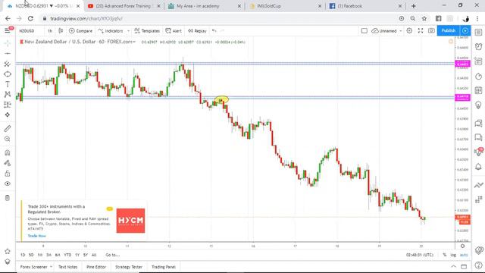Expand the Forex Screener dropdown arrow
The height and width of the screenshot is (273, 485).
tap(51, 267)
